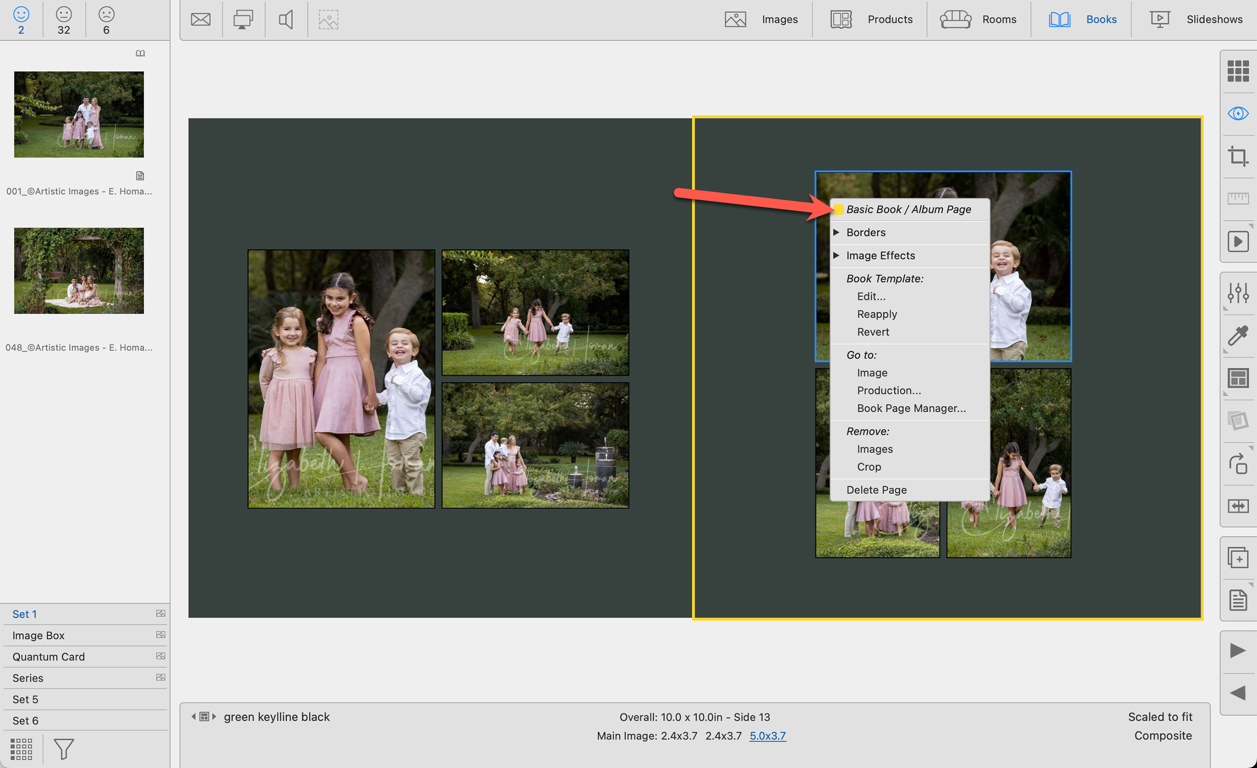Screen dimensions: 1257x768
Task: Open the layout template icon
Action: [x=1238, y=378]
